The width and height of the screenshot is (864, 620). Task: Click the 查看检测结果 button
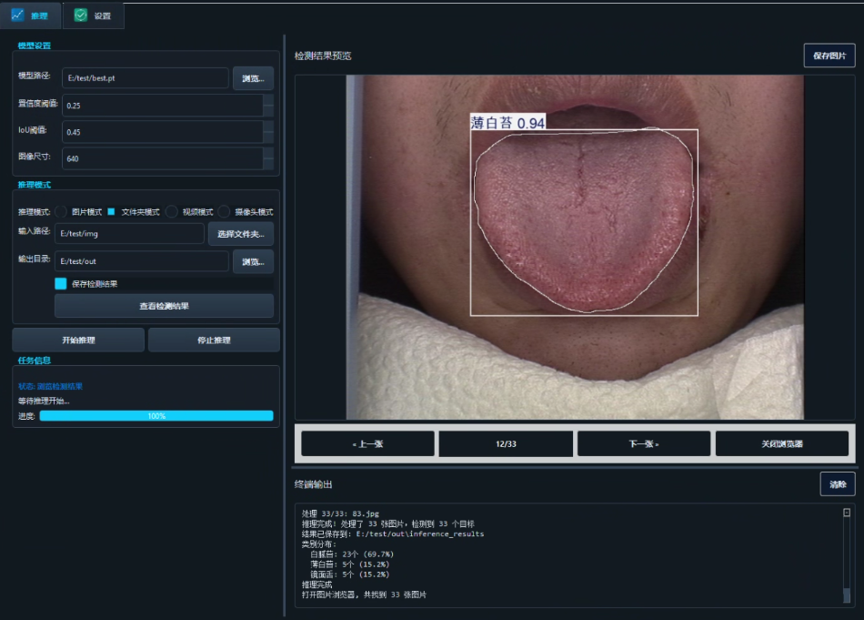(x=165, y=306)
